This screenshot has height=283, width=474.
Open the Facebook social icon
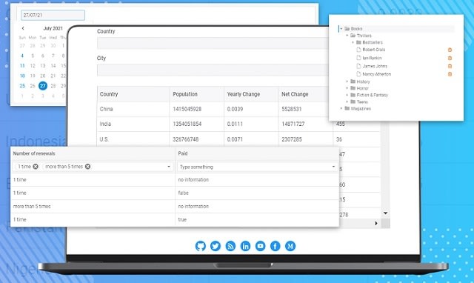click(x=275, y=246)
